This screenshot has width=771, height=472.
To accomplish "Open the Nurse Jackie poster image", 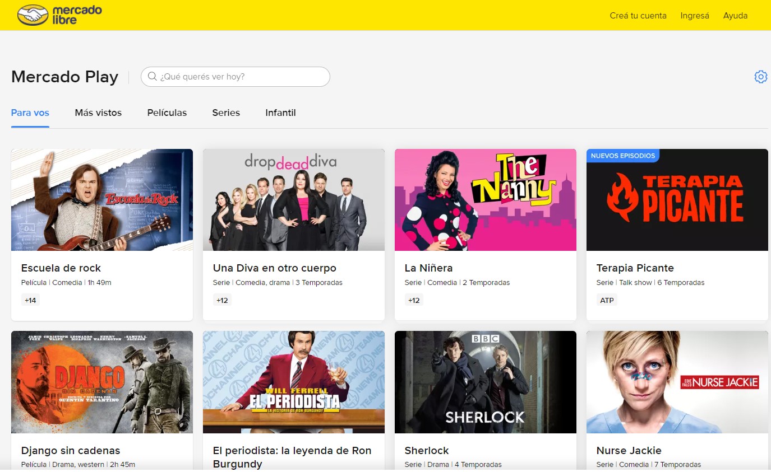I will coord(677,382).
